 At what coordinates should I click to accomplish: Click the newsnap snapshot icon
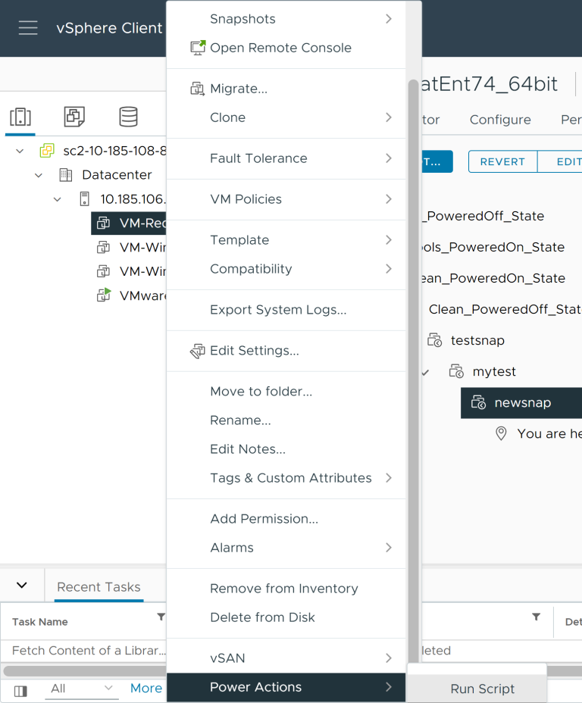click(478, 402)
